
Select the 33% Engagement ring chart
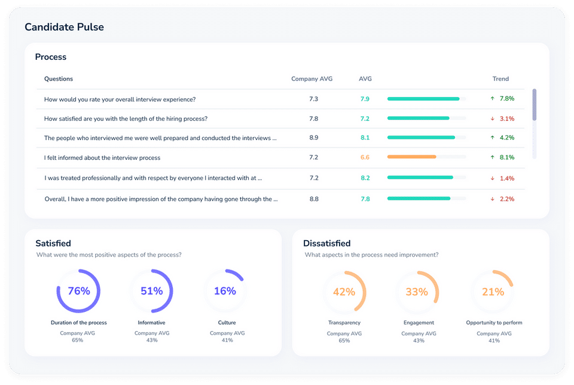(x=417, y=292)
